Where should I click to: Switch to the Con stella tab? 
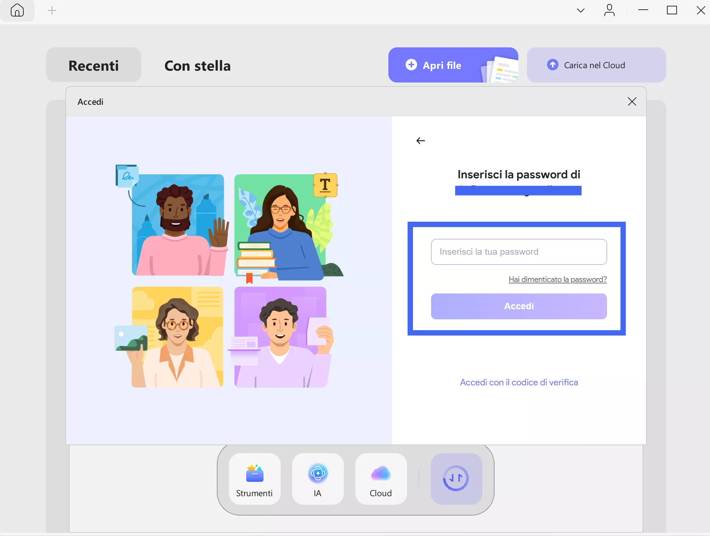[x=197, y=65]
